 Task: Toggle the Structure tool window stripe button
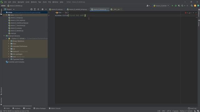coord(1,91)
